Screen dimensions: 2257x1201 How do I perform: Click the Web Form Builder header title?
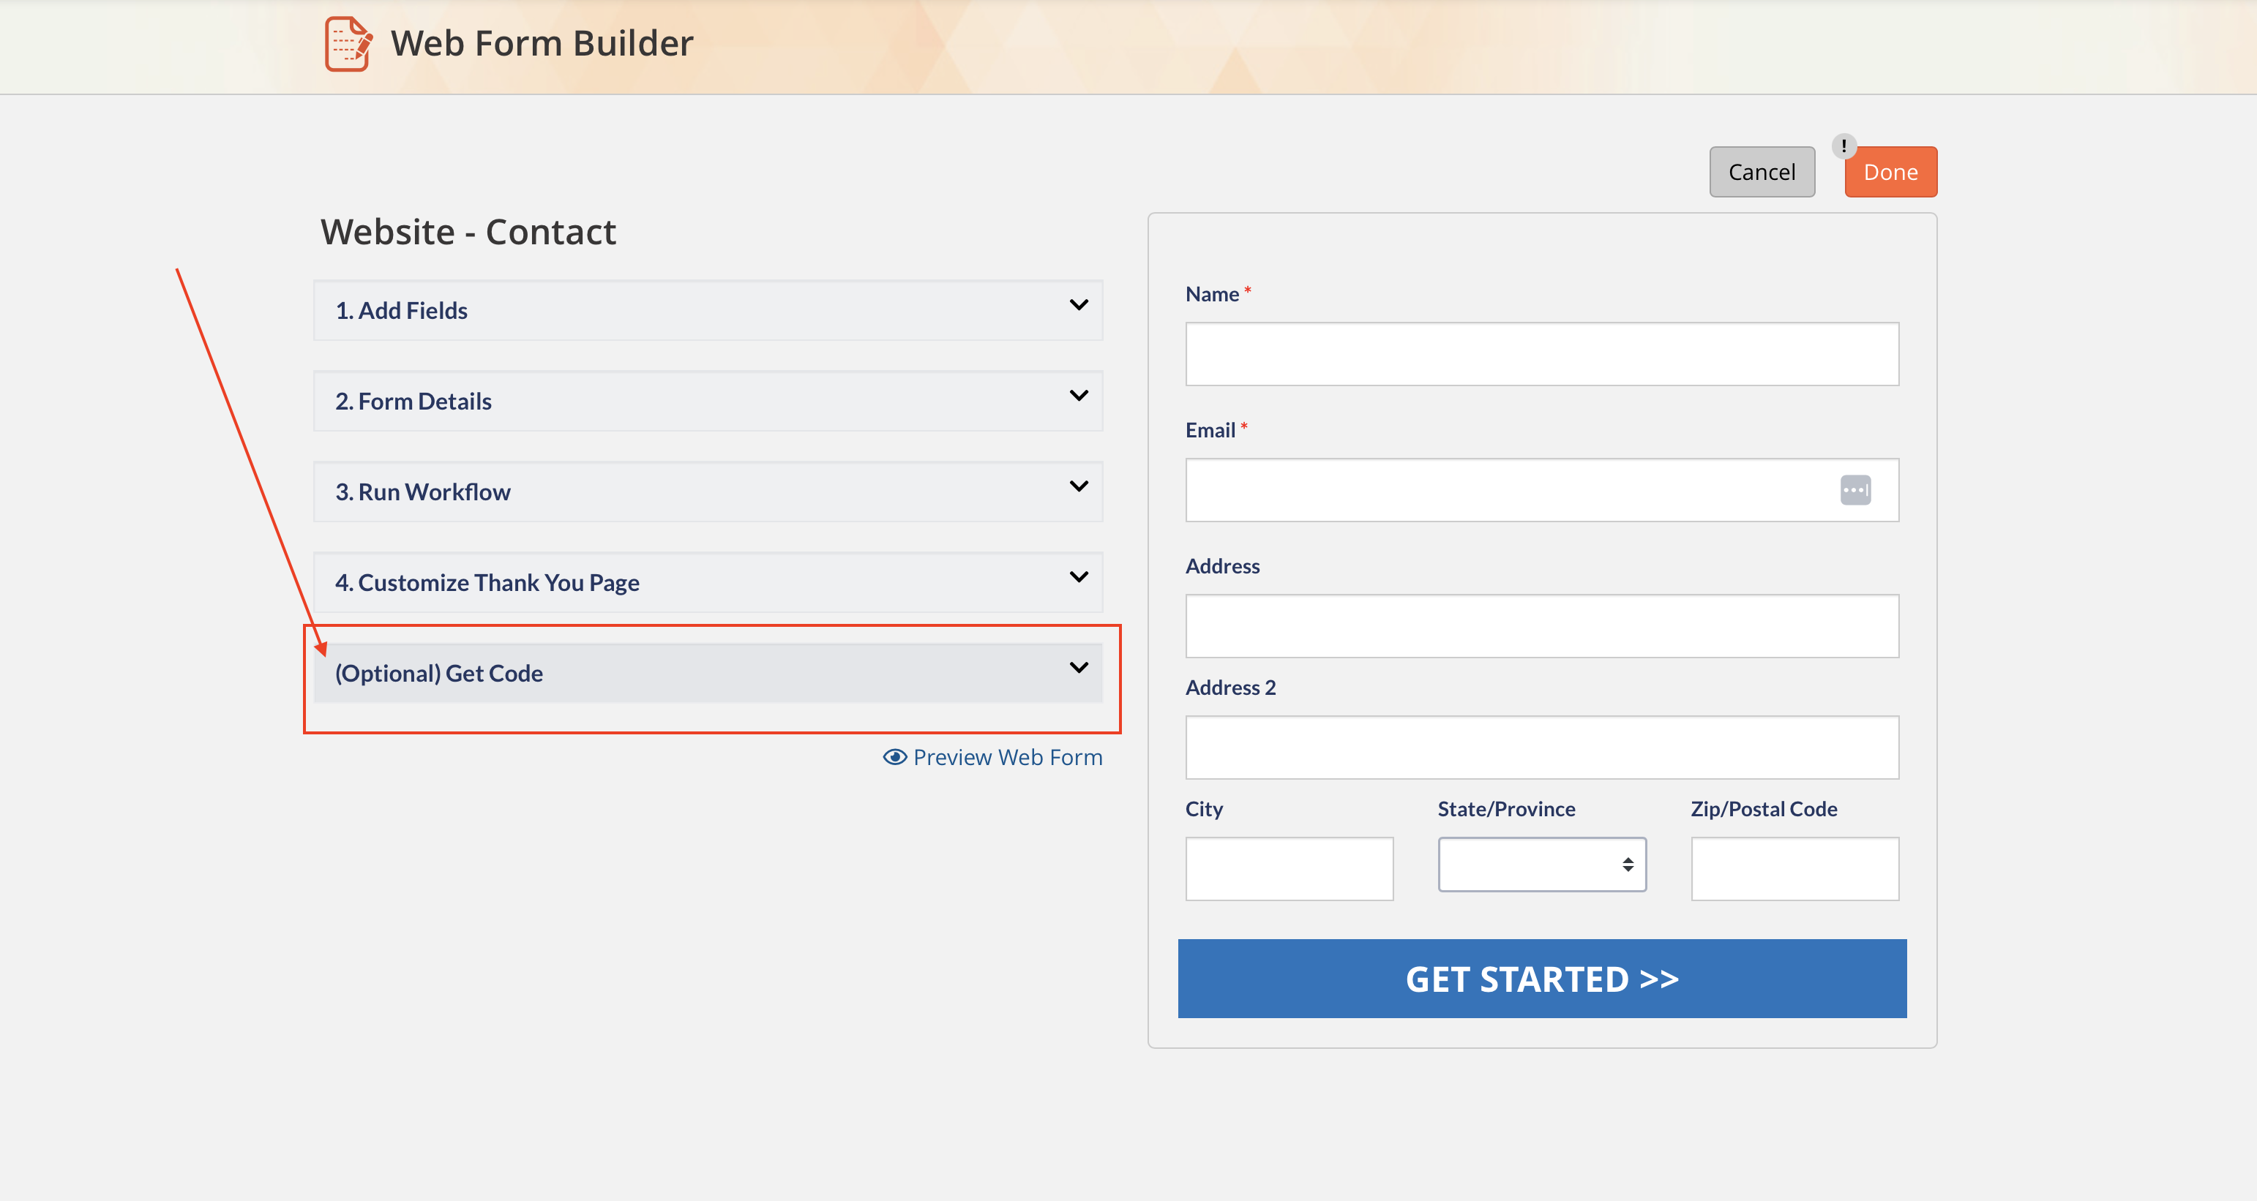pyautogui.click(x=542, y=44)
